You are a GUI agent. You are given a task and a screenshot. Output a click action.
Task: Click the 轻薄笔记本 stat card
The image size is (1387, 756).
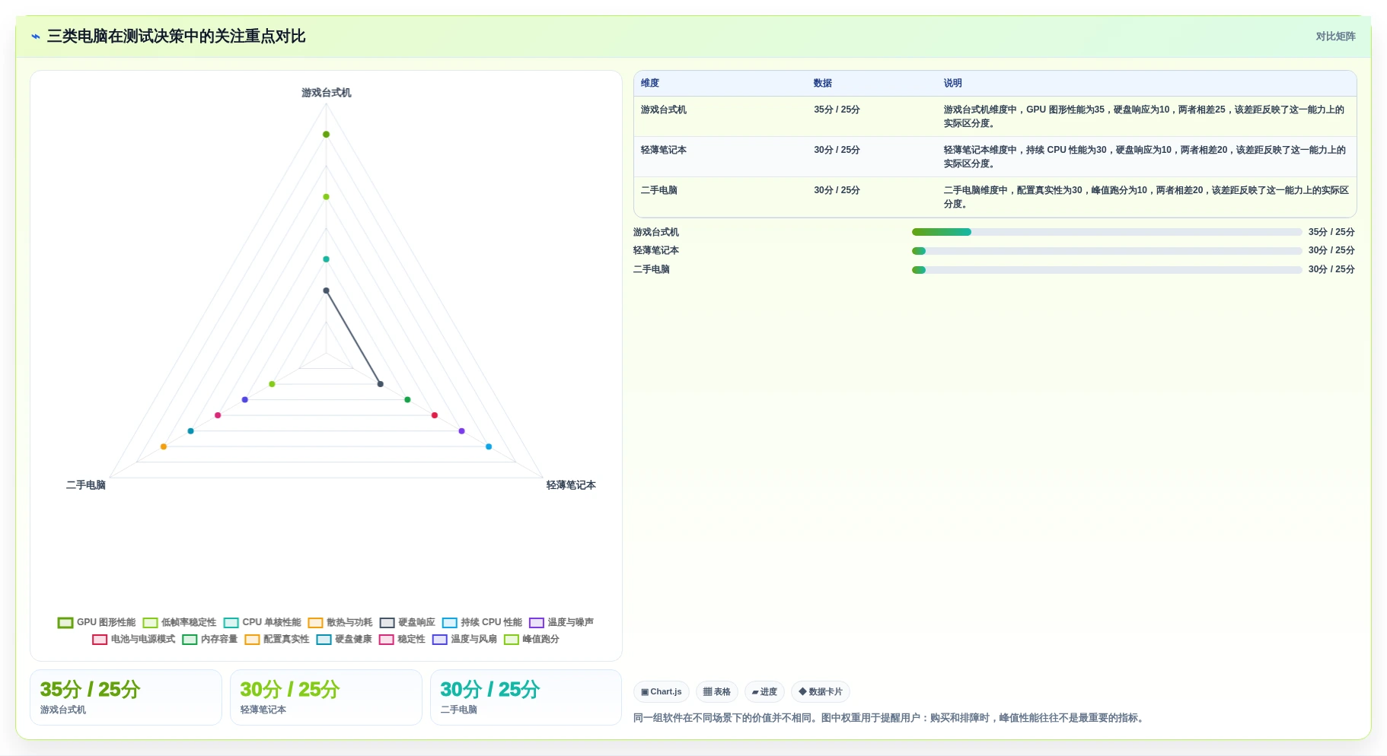click(x=326, y=697)
